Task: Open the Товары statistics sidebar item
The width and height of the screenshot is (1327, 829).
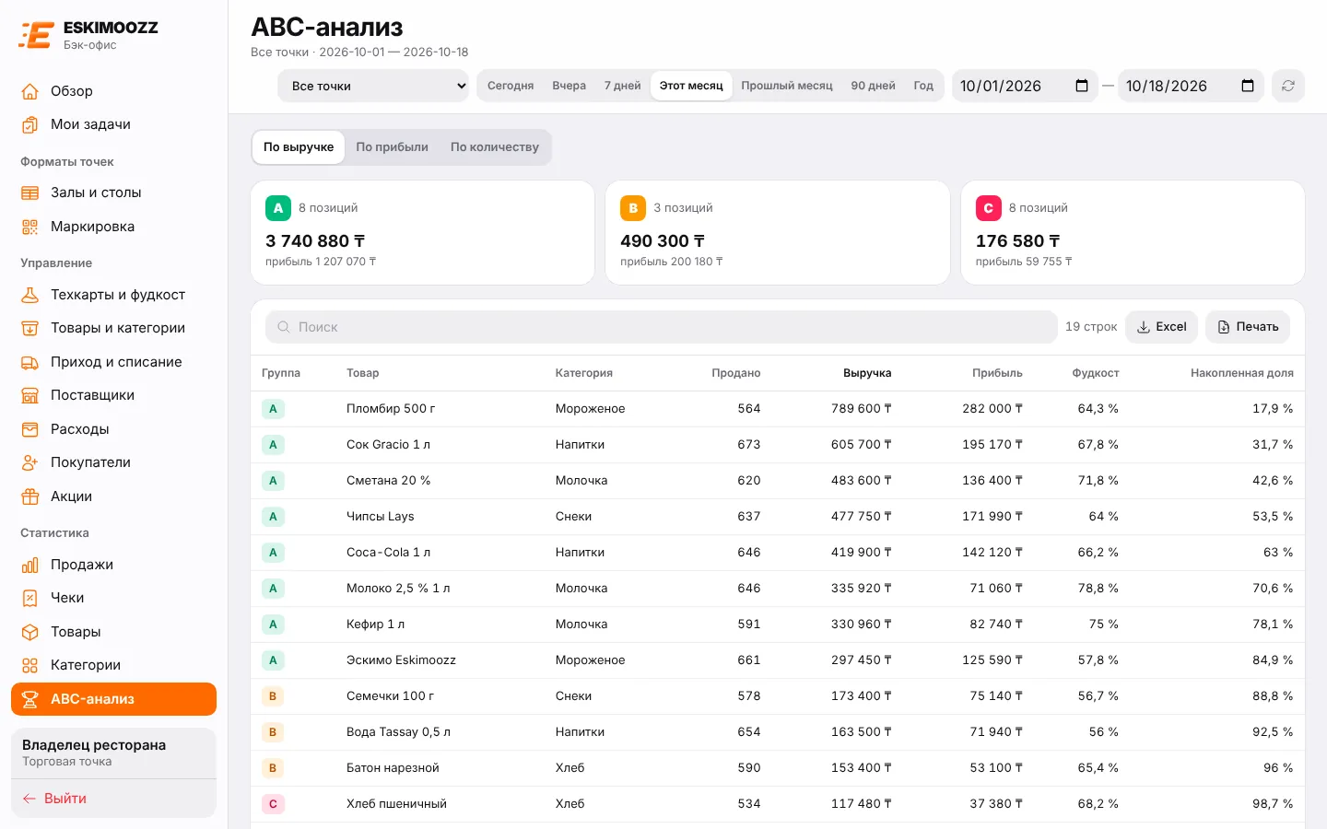Action: click(x=114, y=632)
